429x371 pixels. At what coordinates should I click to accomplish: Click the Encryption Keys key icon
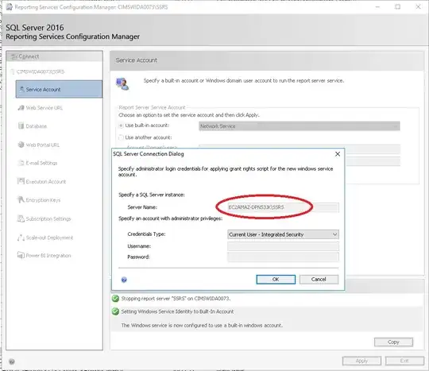21,199
